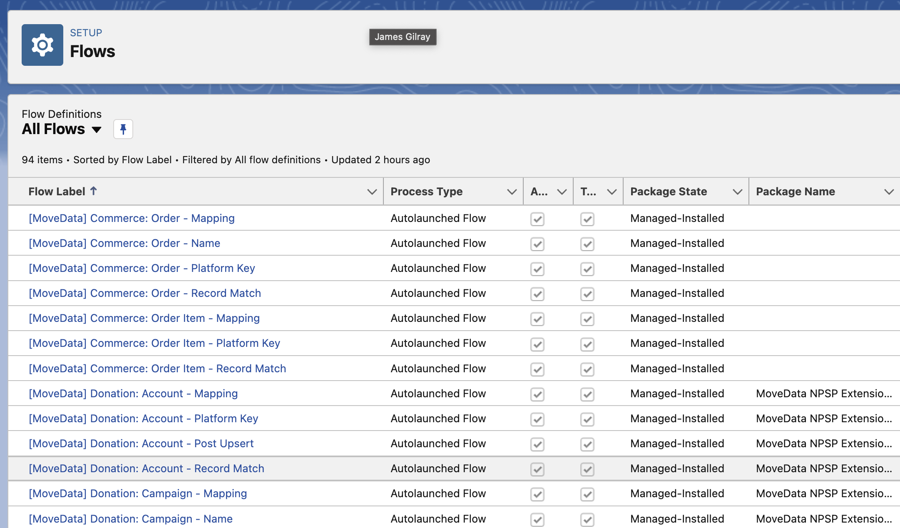Image resolution: width=900 pixels, height=528 pixels.
Task: Open Flow Label column menu chevron
Action: pyautogui.click(x=372, y=192)
